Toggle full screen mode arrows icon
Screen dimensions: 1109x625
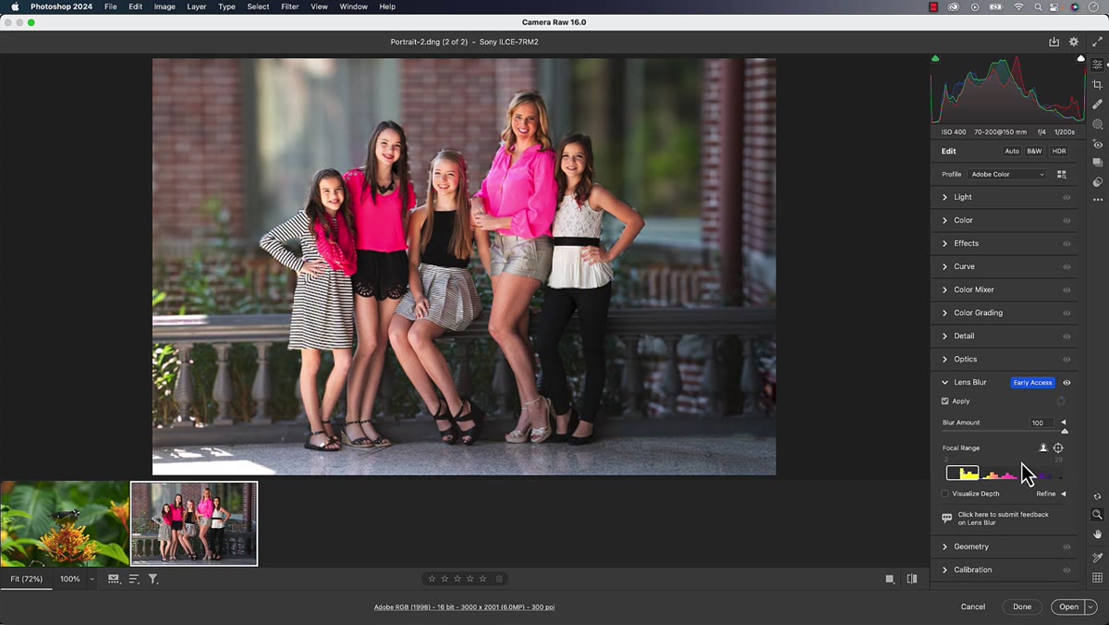click(x=1097, y=42)
